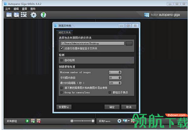Expand the render icon dropdown arrow
Viewport: 188px width, 130px height.
click(x=129, y=121)
